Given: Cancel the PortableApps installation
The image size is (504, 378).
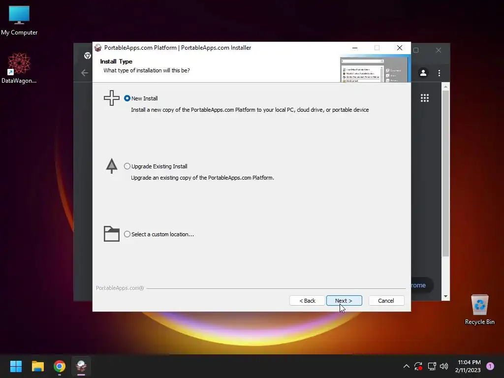Looking at the screenshot, I should click(386, 301).
